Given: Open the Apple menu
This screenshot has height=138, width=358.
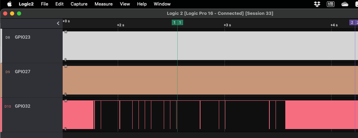Looking at the screenshot, I should tap(9, 4).
